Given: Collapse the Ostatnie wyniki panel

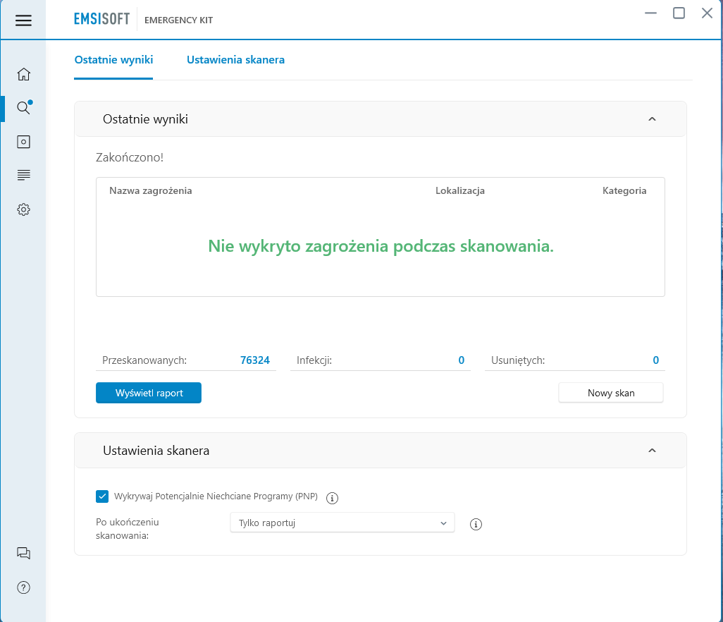Looking at the screenshot, I should point(652,119).
